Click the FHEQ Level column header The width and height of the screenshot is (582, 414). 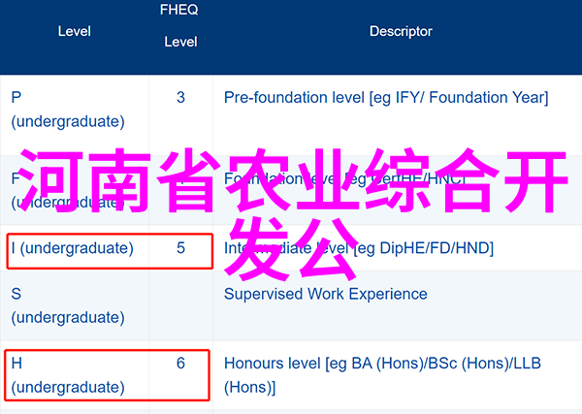coord(179,25)
